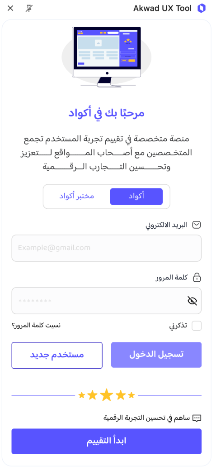This screenshot has width=216, height=471.
Task: Select the أكواد tab
Action: coord(136,197)
